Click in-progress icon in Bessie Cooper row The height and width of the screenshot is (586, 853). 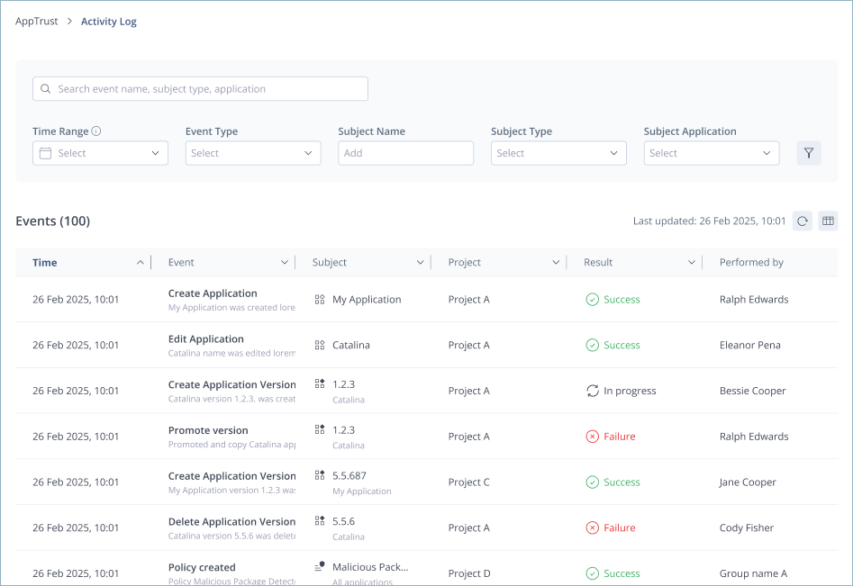(x=592, y=391)
